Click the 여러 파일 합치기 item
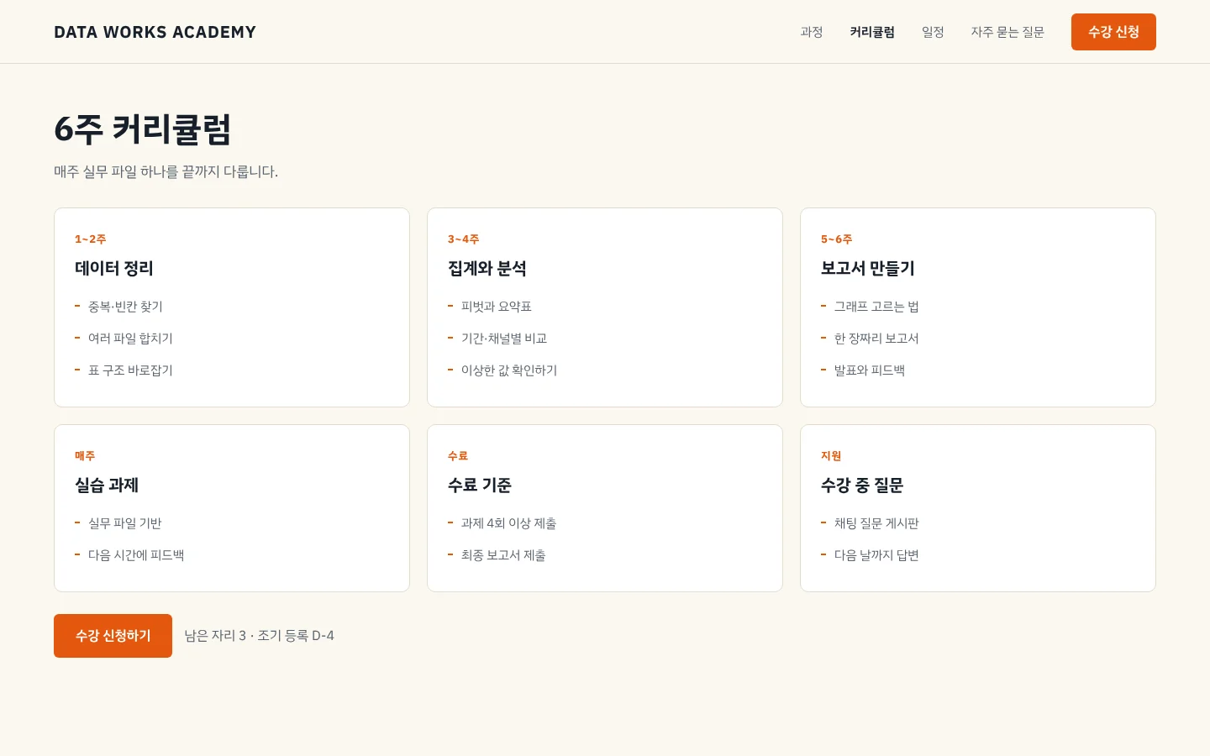Image resolution: width=1210 pixels, height=756 pixels. pos(130,339)
